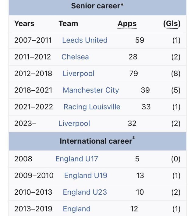Open the Leeds United team link
Image resolution: width=195 pixels, height=216 pixels.
click(85, 40)
